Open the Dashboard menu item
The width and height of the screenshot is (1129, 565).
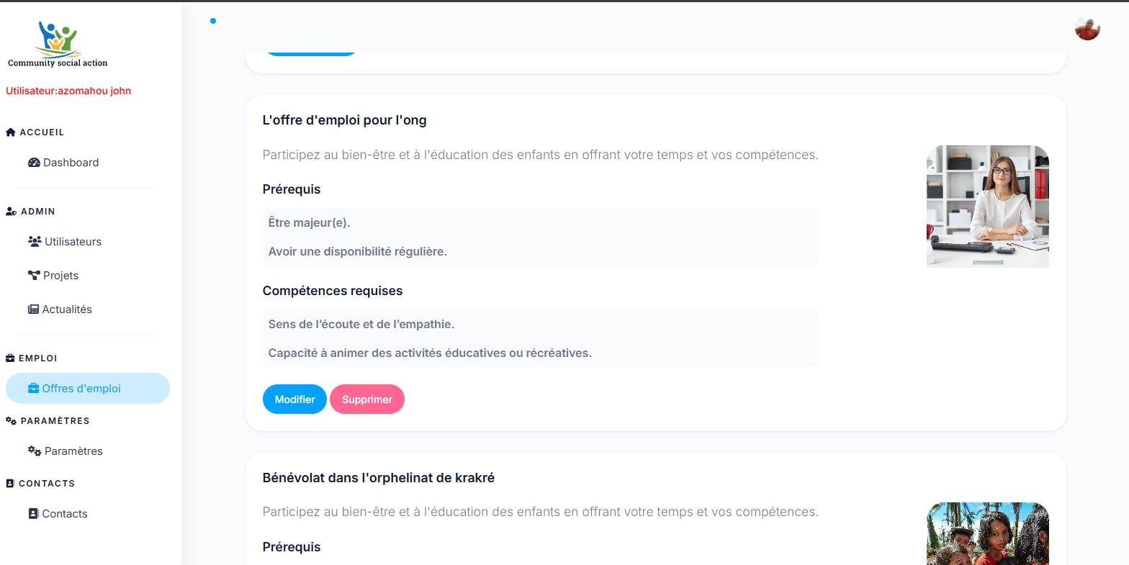(x=71, y=163)
